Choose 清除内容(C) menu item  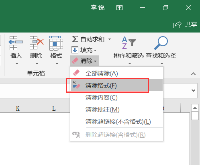[116, 97]
